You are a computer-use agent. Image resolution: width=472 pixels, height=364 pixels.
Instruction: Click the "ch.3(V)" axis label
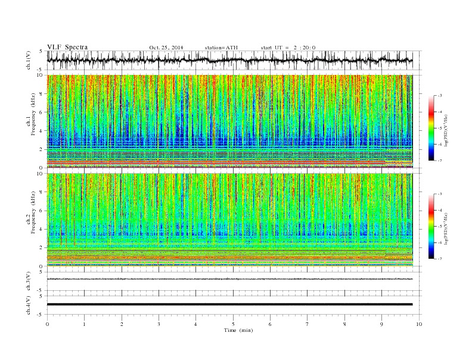pos(29,281)
